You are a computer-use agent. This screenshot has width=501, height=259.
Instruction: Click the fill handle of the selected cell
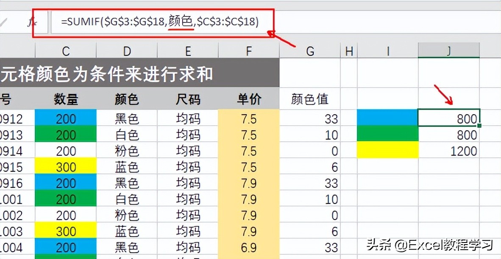tap(479, 126)
